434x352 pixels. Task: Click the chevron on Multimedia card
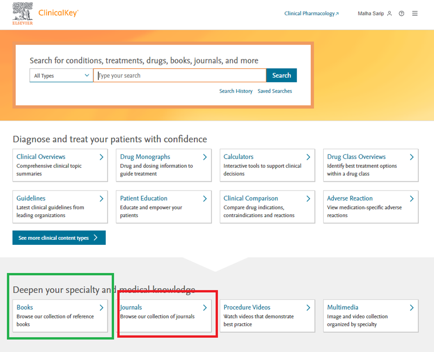point(412,307)
